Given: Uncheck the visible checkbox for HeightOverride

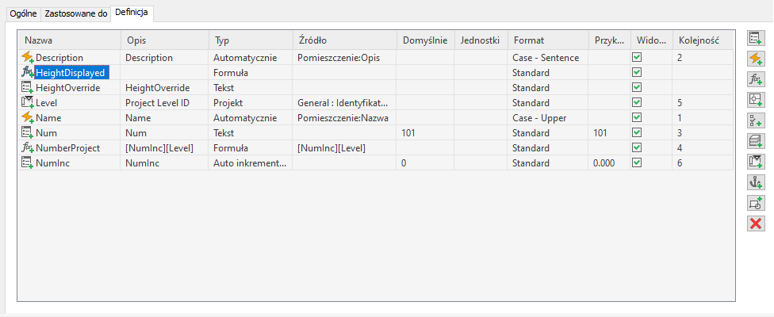Looking at the screenshot, I should coord(636,87).
